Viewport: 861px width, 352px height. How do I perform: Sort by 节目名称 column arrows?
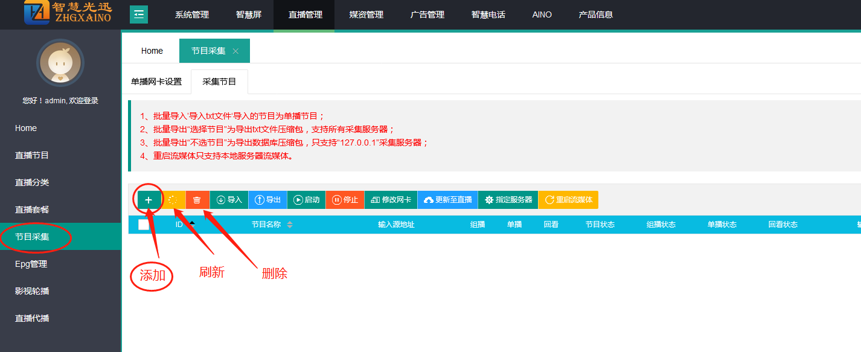pyautogui.click(x=290, y=225)
